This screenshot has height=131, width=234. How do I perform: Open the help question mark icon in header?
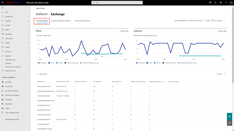[226, 3]
